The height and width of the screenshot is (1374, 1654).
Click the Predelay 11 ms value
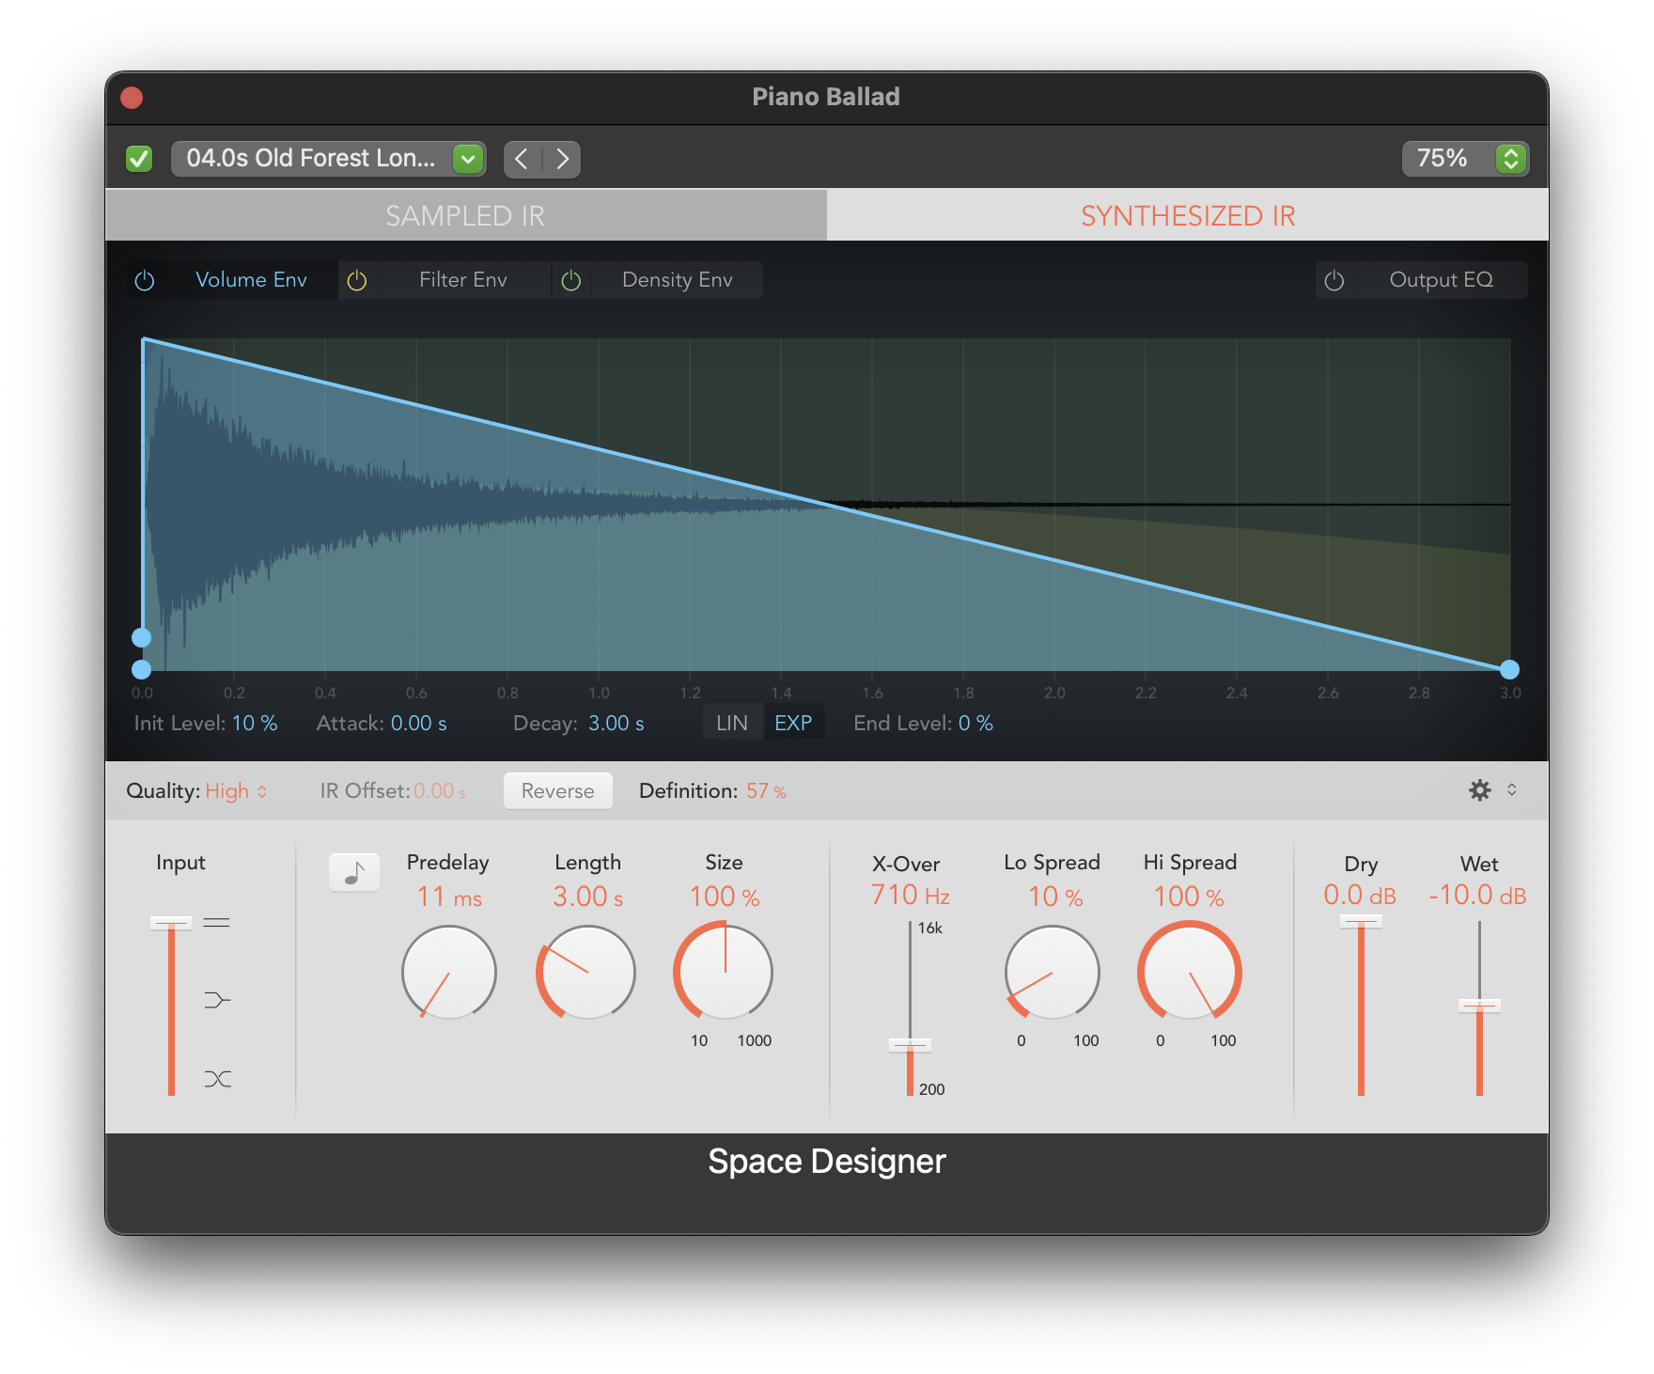coord(449,898)
